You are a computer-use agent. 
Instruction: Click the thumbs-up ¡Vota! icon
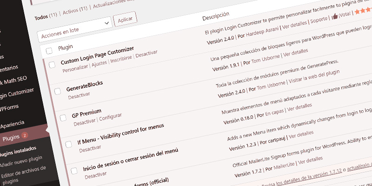[x=335, y=16]
